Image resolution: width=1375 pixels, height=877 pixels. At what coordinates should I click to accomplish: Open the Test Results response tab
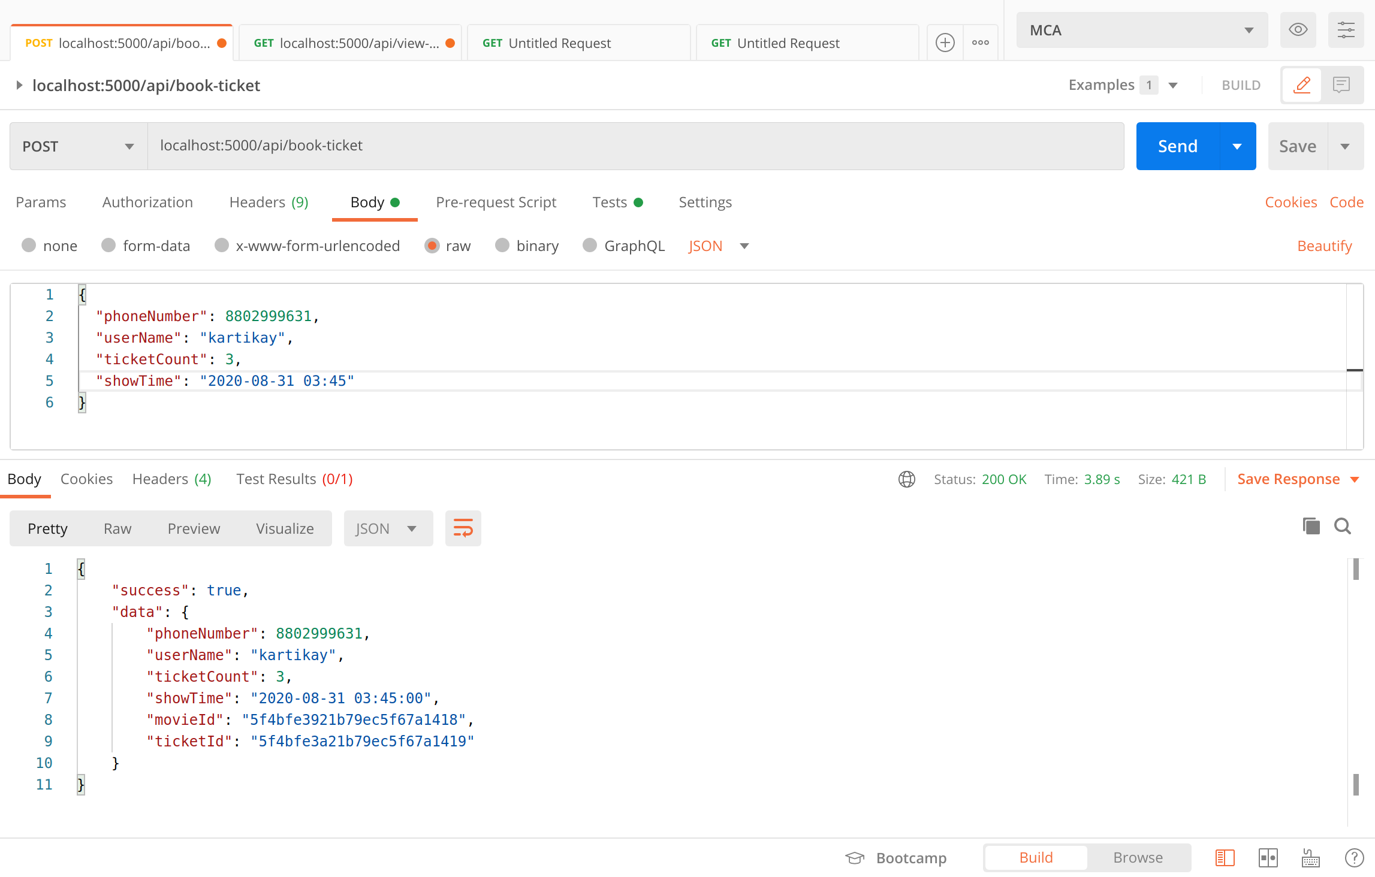click(x=294, y=479)
